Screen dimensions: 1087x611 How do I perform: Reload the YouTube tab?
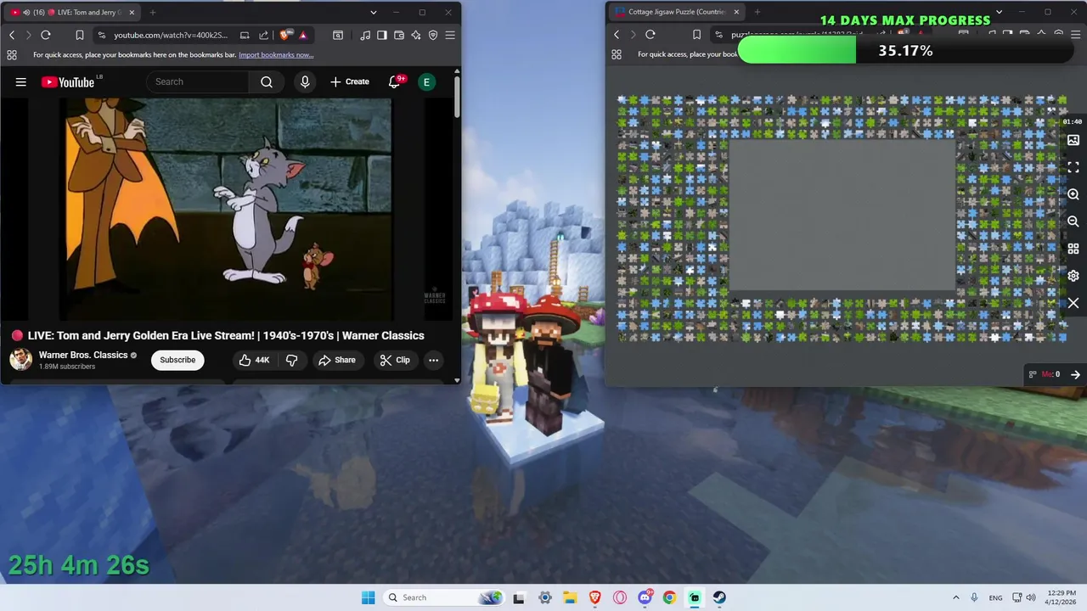(x=46, y=35)
